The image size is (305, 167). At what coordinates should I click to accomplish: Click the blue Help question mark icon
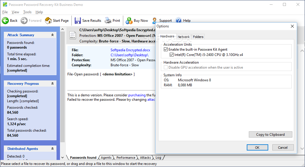point(178,20)
